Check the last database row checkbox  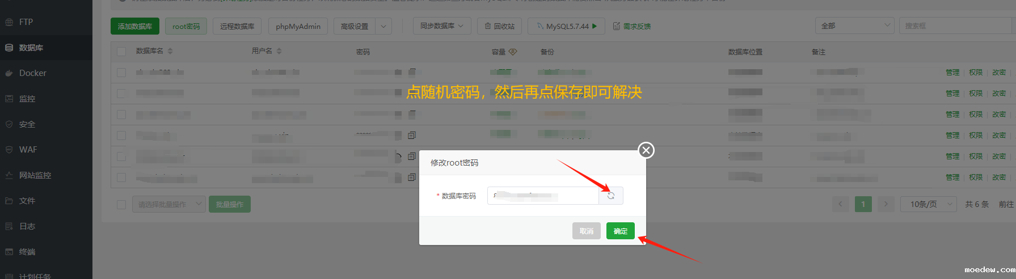(121, 177)
